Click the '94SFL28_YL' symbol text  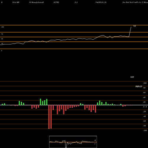tap(101, 2)
